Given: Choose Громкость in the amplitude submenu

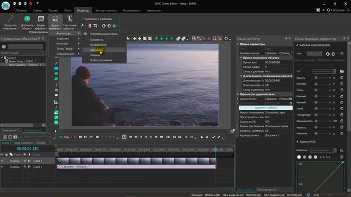Looking at the screenshot, I should (x=104, y=39).
